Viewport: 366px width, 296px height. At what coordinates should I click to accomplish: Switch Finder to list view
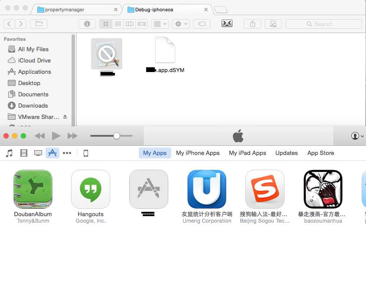[x=118, y=24]
